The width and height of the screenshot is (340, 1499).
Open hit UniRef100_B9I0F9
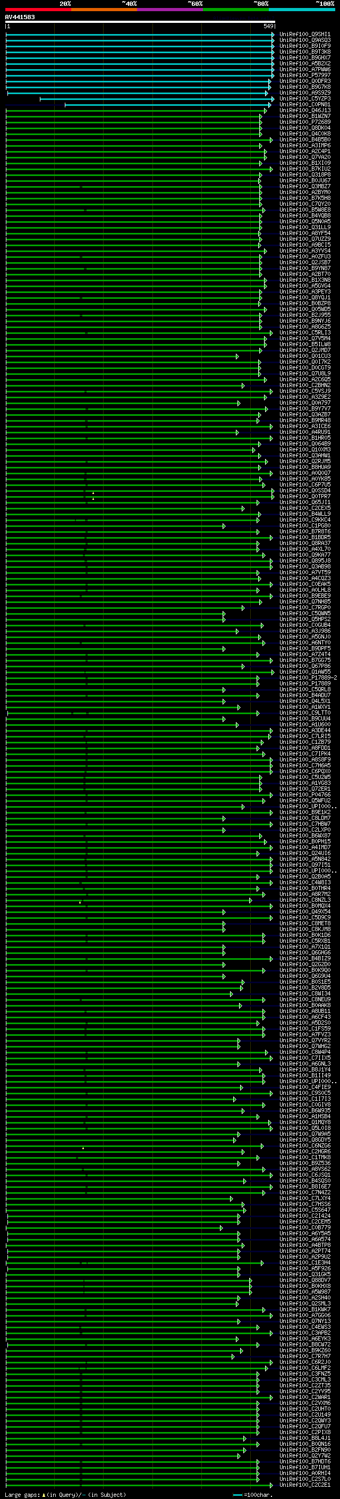tap(304, 46)
